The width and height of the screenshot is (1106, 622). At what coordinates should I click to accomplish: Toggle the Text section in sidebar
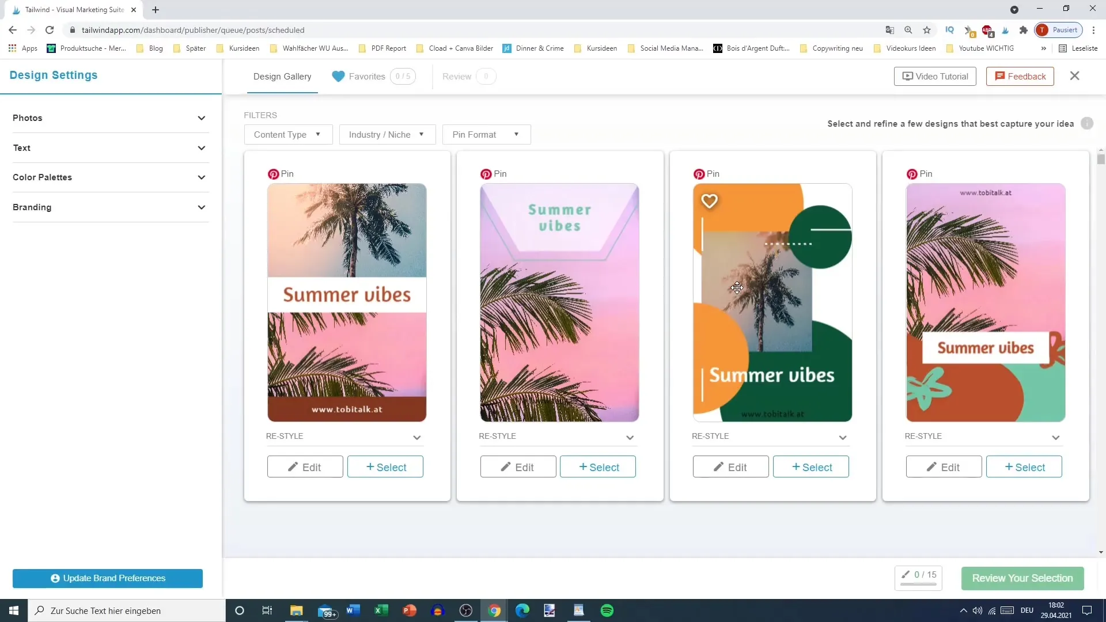coord(109,147)
